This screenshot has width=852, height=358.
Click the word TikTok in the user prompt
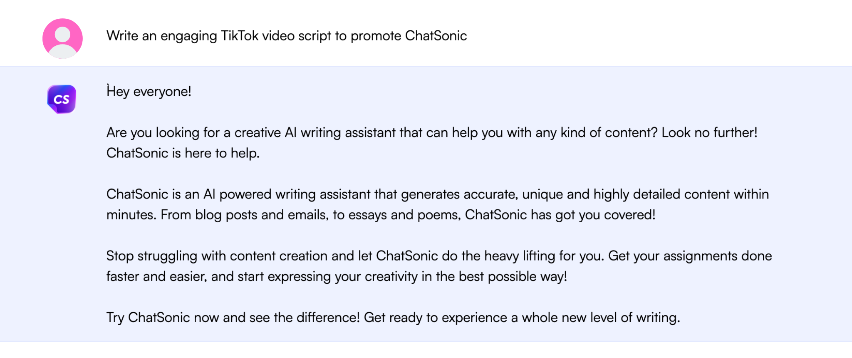(x=240, y=36)
